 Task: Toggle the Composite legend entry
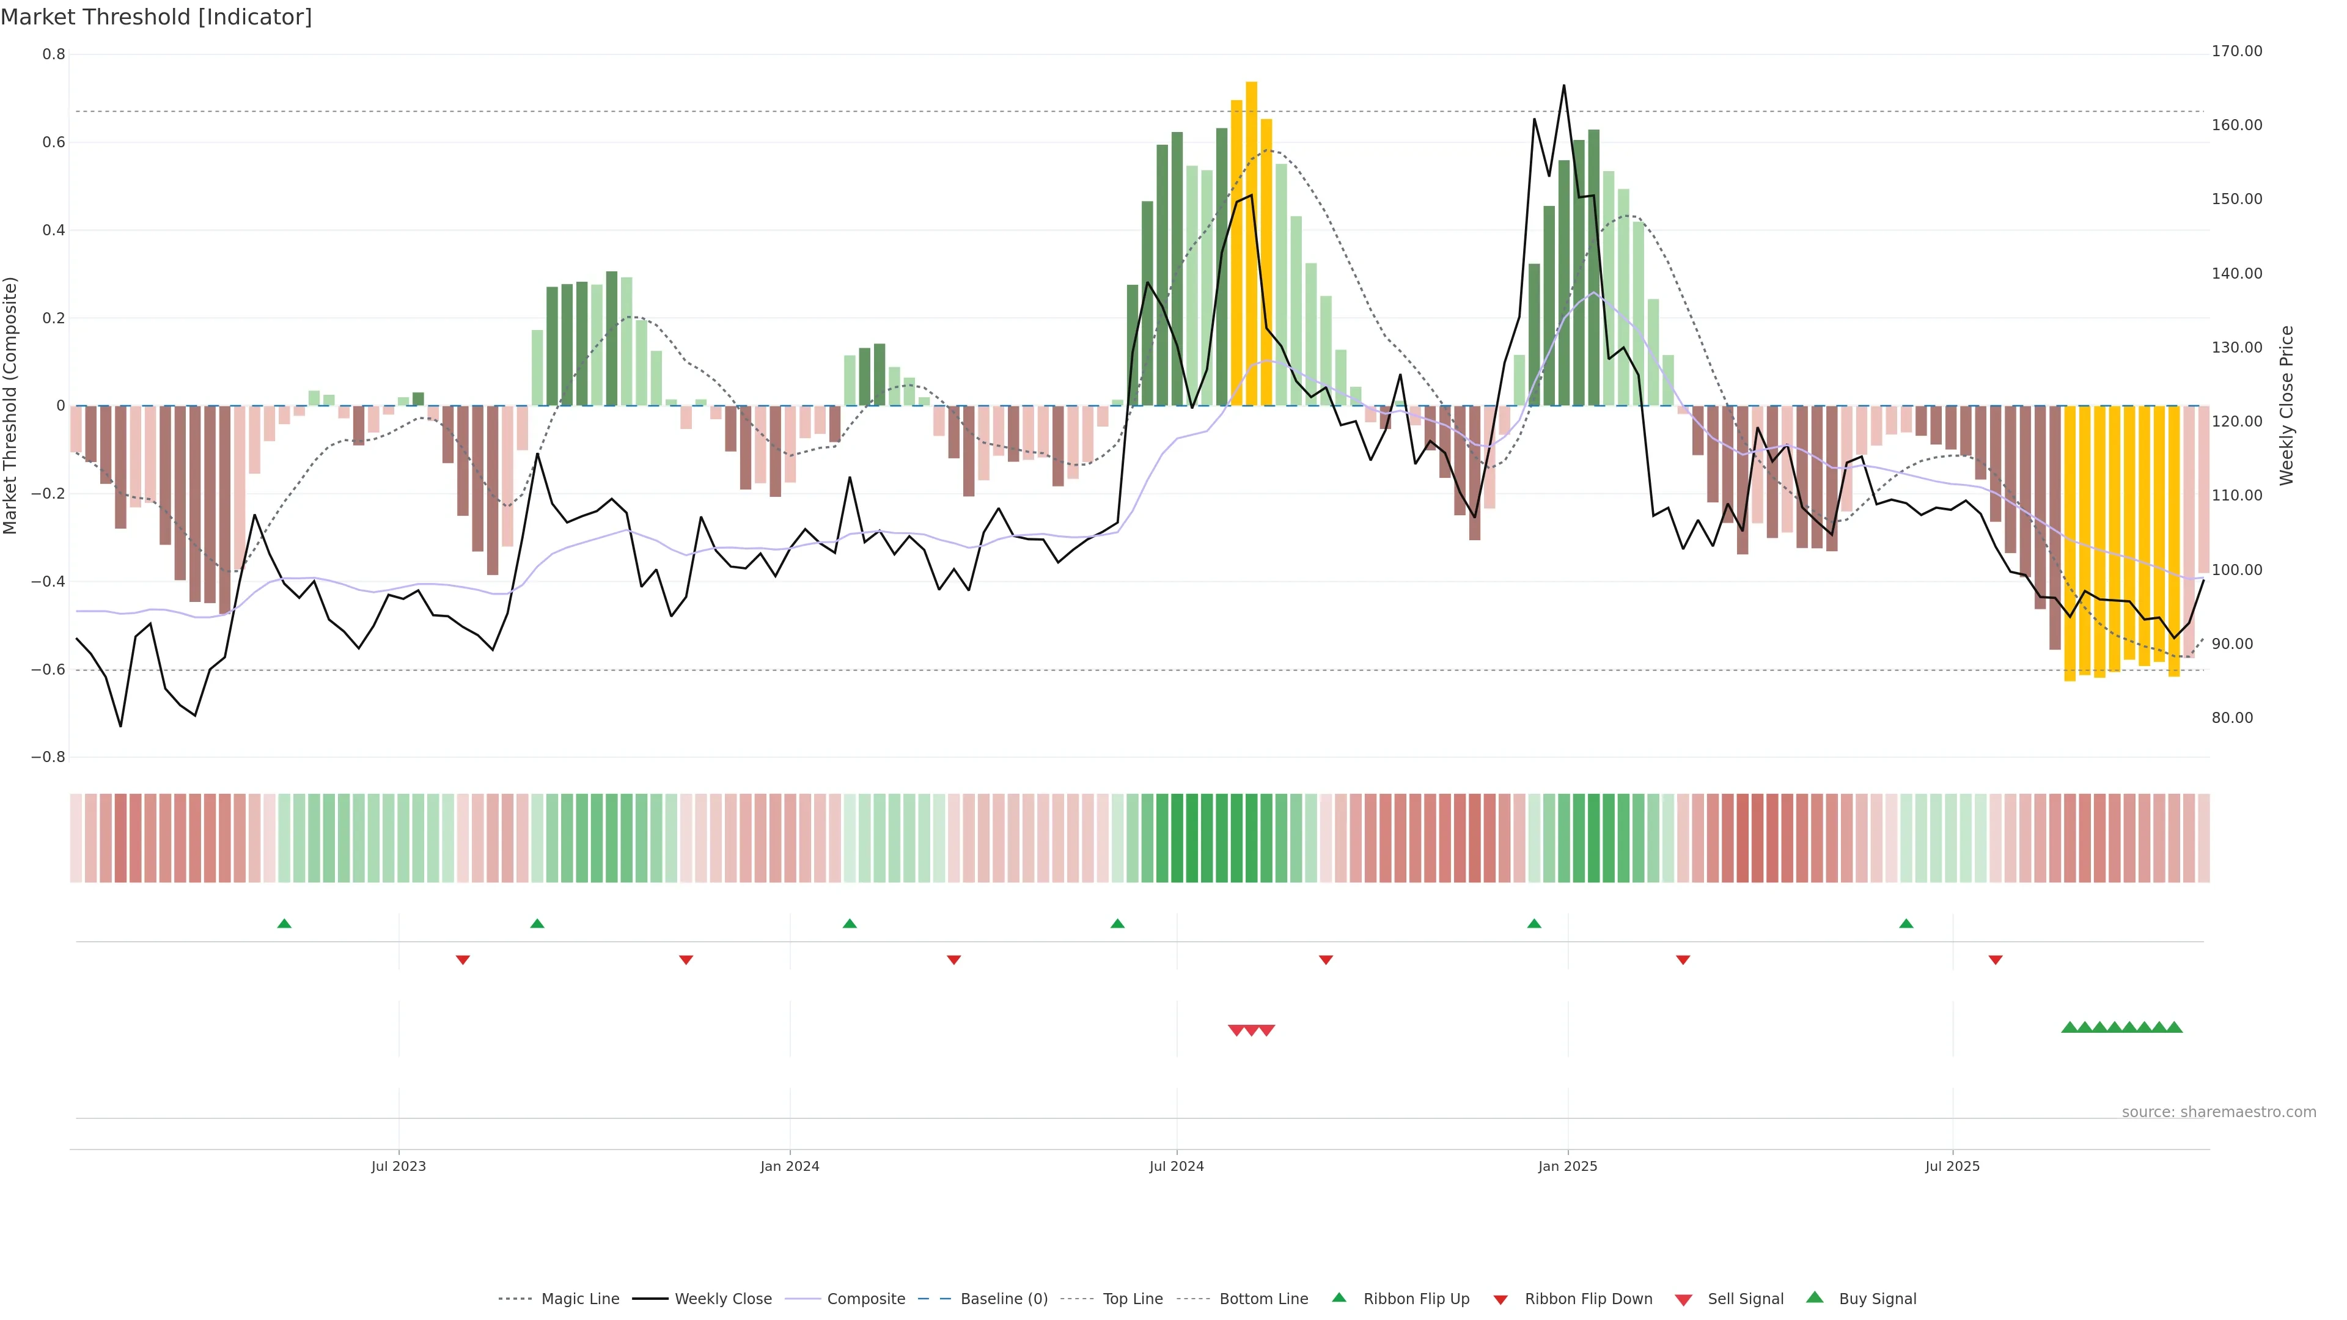click(x=865, y=1299)
